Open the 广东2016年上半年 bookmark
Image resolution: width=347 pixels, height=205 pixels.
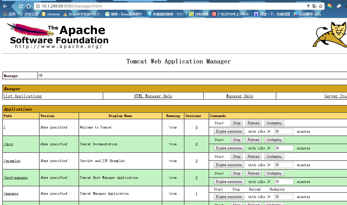[231, 14]
